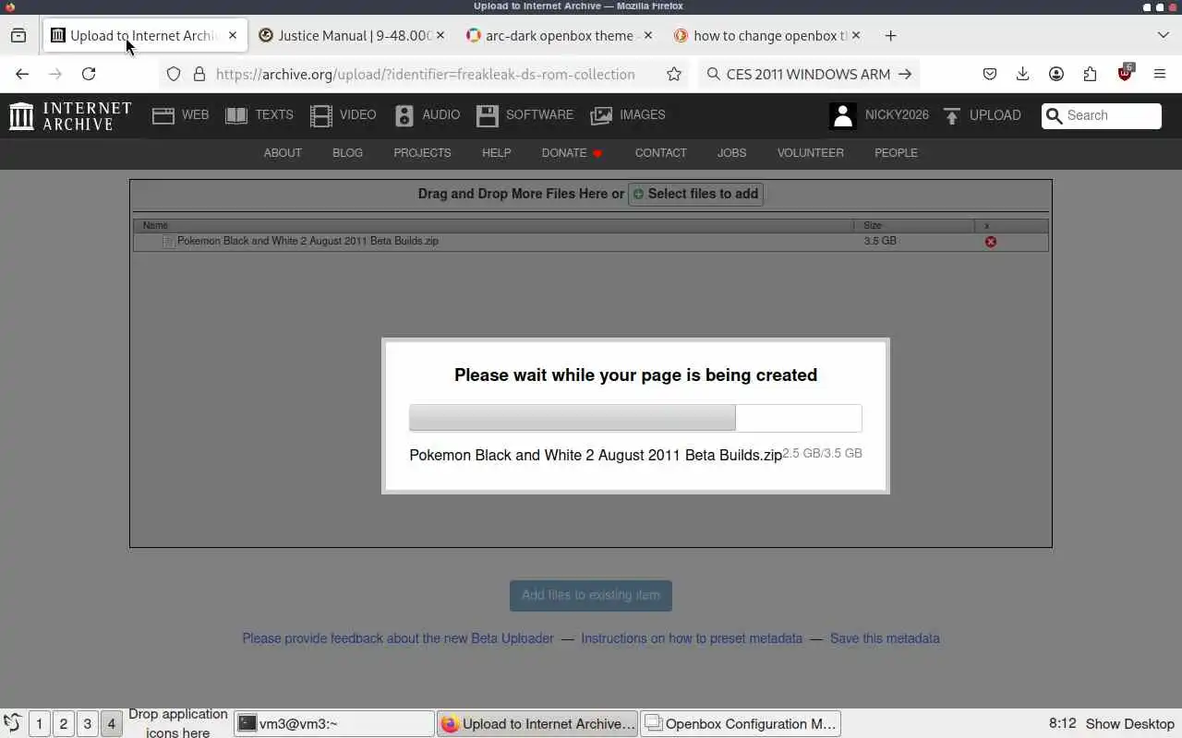The width and height of the screenshot is (1182, 738).
Task: Click the 3.5 GB size cell
Action: 880,241
